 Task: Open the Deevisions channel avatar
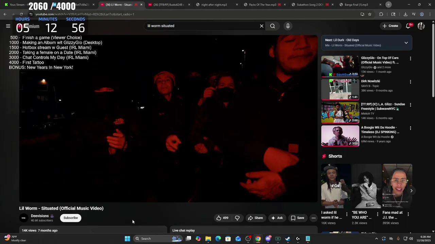[24, 218]
